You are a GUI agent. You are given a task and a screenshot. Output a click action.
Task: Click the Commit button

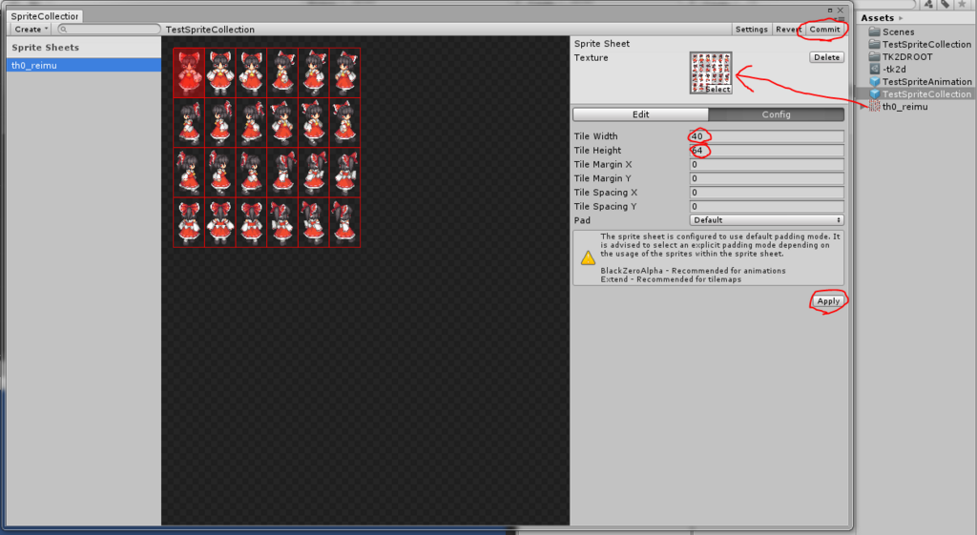[x=824, y=30]
